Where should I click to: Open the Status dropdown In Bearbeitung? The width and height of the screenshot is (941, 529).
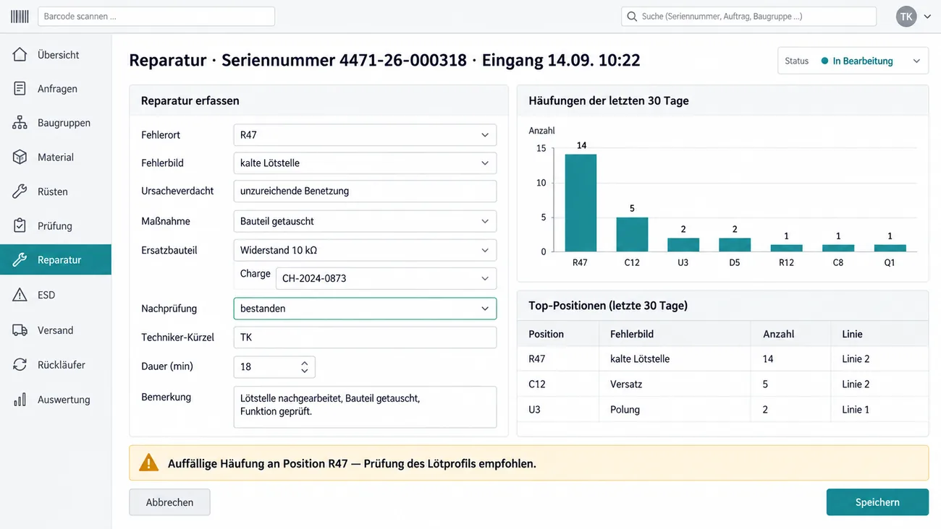(x=853, y=61)
